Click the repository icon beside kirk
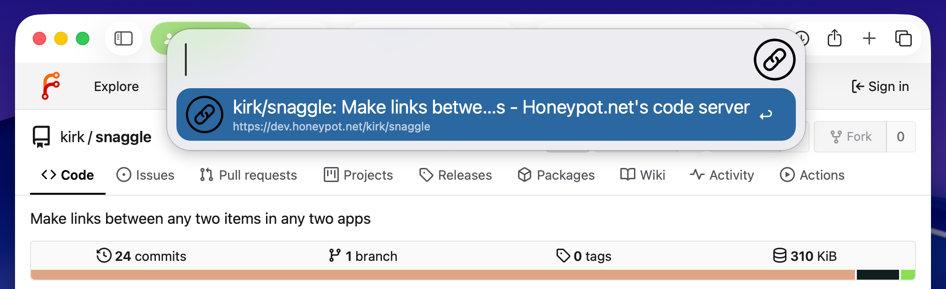 point(41,137)
